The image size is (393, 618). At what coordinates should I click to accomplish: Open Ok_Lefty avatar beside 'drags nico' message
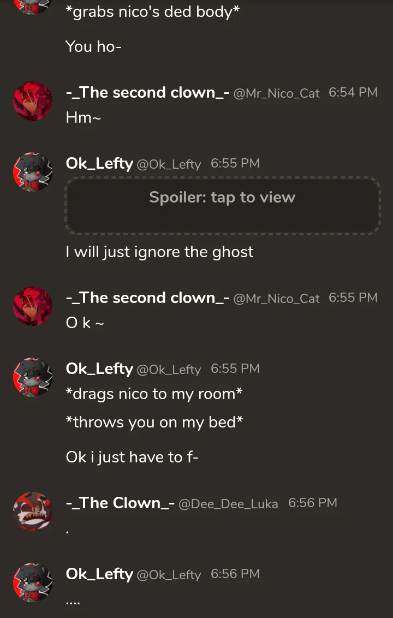click(x=33, y=377)
